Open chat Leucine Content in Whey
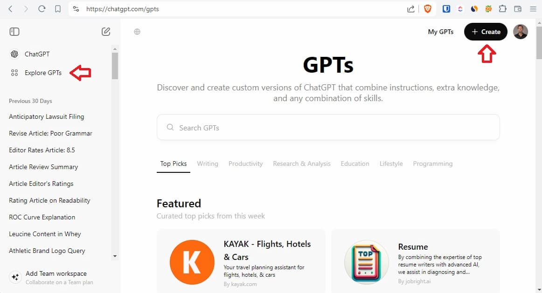The width and height of the screenshot is (542, 293). click(x=45, y=234)
